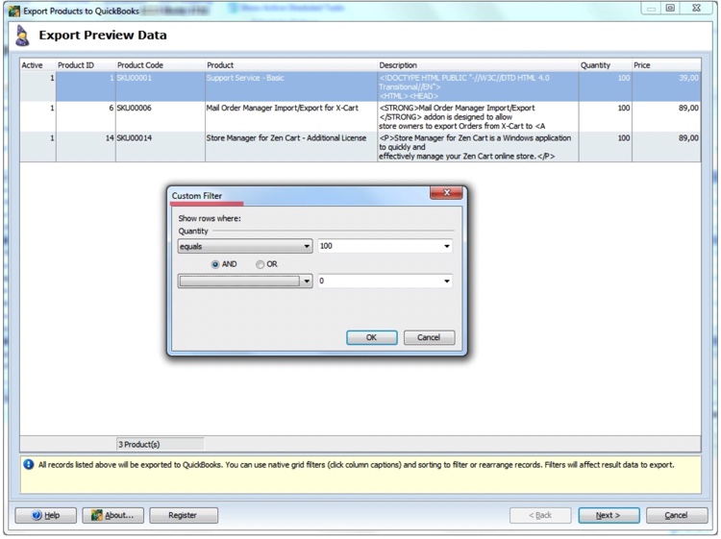The width and height of the screenshot is (721, 539).
Task: Click the description starting with <STRONG>Mail Order Manager
Action: (x=478, y=116)
